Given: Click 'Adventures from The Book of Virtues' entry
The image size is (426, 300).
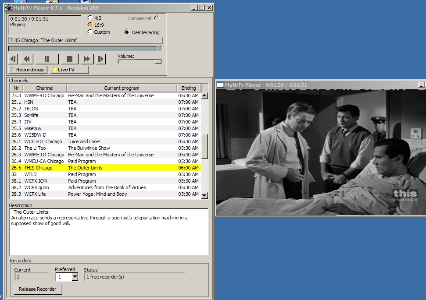Looking at the screenshot, I should pyautogui.click(x=107, y=187).
